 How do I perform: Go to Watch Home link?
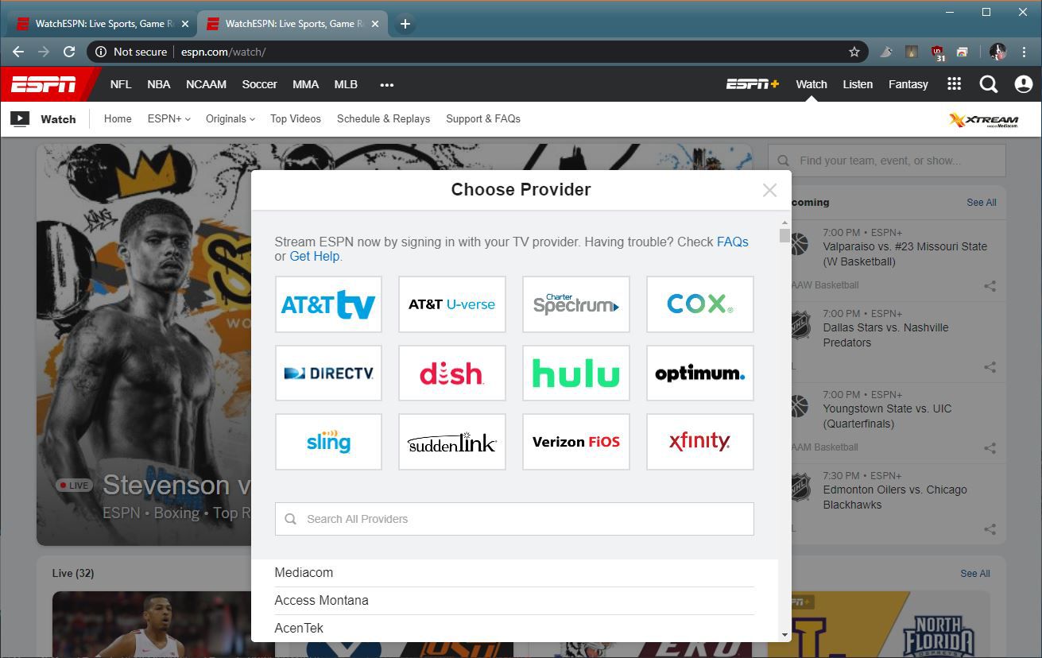pyautogui.click(x=118, y=118)
